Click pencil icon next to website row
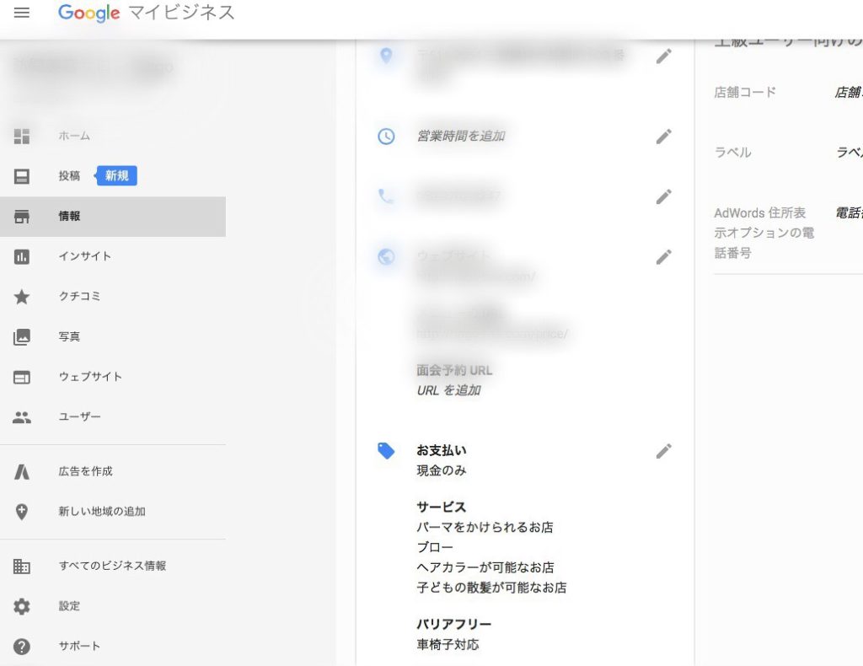Viewport: 863px width, 666px height. click(x=664, y=257)
